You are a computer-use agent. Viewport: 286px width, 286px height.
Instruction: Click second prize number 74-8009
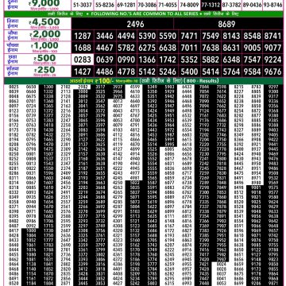click(x=189, y=5)
